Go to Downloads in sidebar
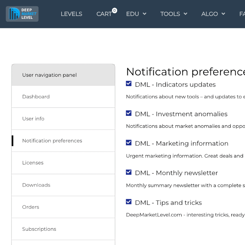245x245 pixels. [36, 185]
